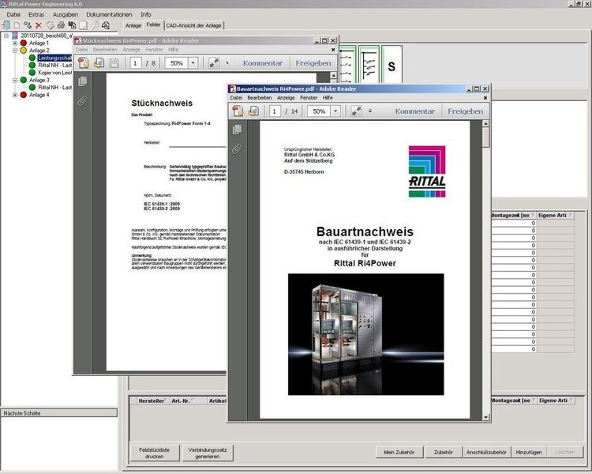Switch to CAD-Ansicht der Anlage tab
The width and height of the screenshot is (592, 474).
click(193, 26)
